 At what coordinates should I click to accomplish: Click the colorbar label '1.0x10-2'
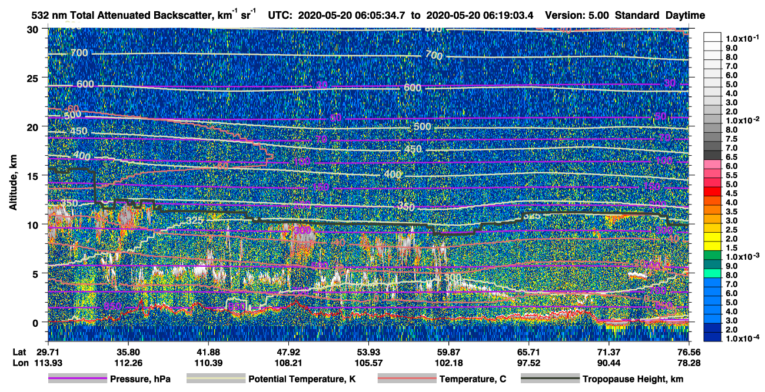[741, 120]
